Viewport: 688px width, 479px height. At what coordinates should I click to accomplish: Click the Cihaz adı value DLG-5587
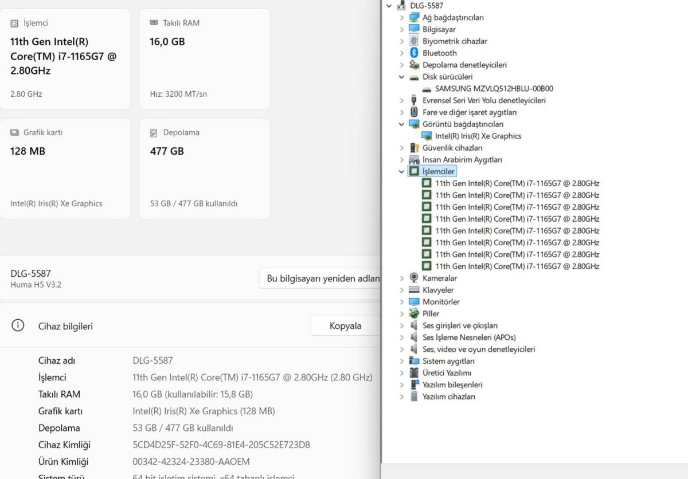[x=153, y=360]
